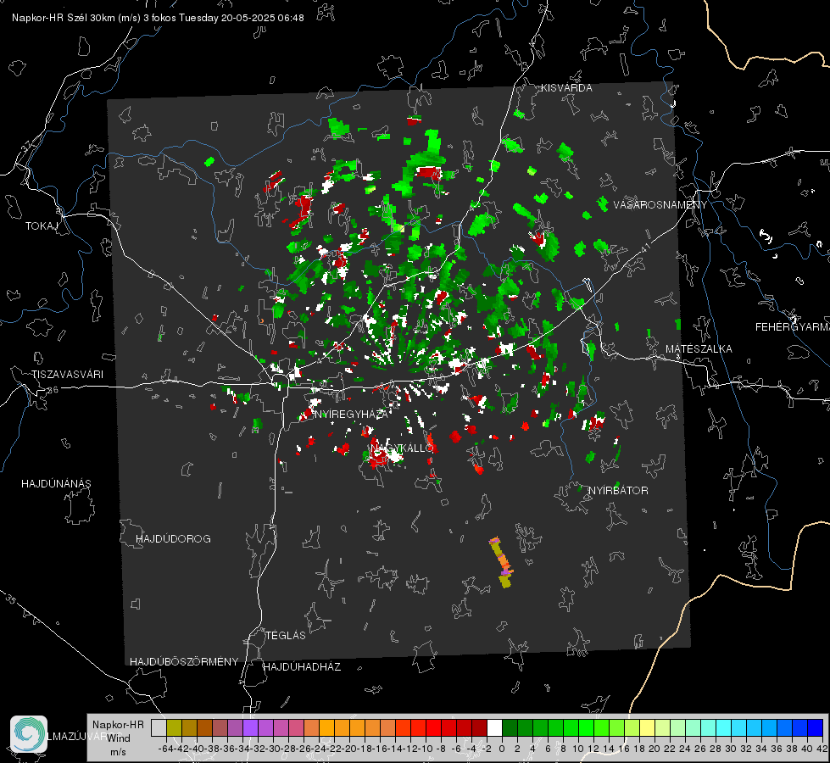
Task: Click the -64 value on the legend scale
Action: click(165, 749)
